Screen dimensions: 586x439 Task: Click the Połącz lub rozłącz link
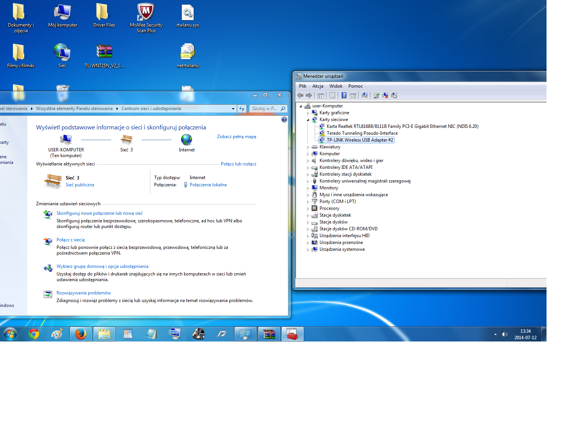tap(238, 164)
